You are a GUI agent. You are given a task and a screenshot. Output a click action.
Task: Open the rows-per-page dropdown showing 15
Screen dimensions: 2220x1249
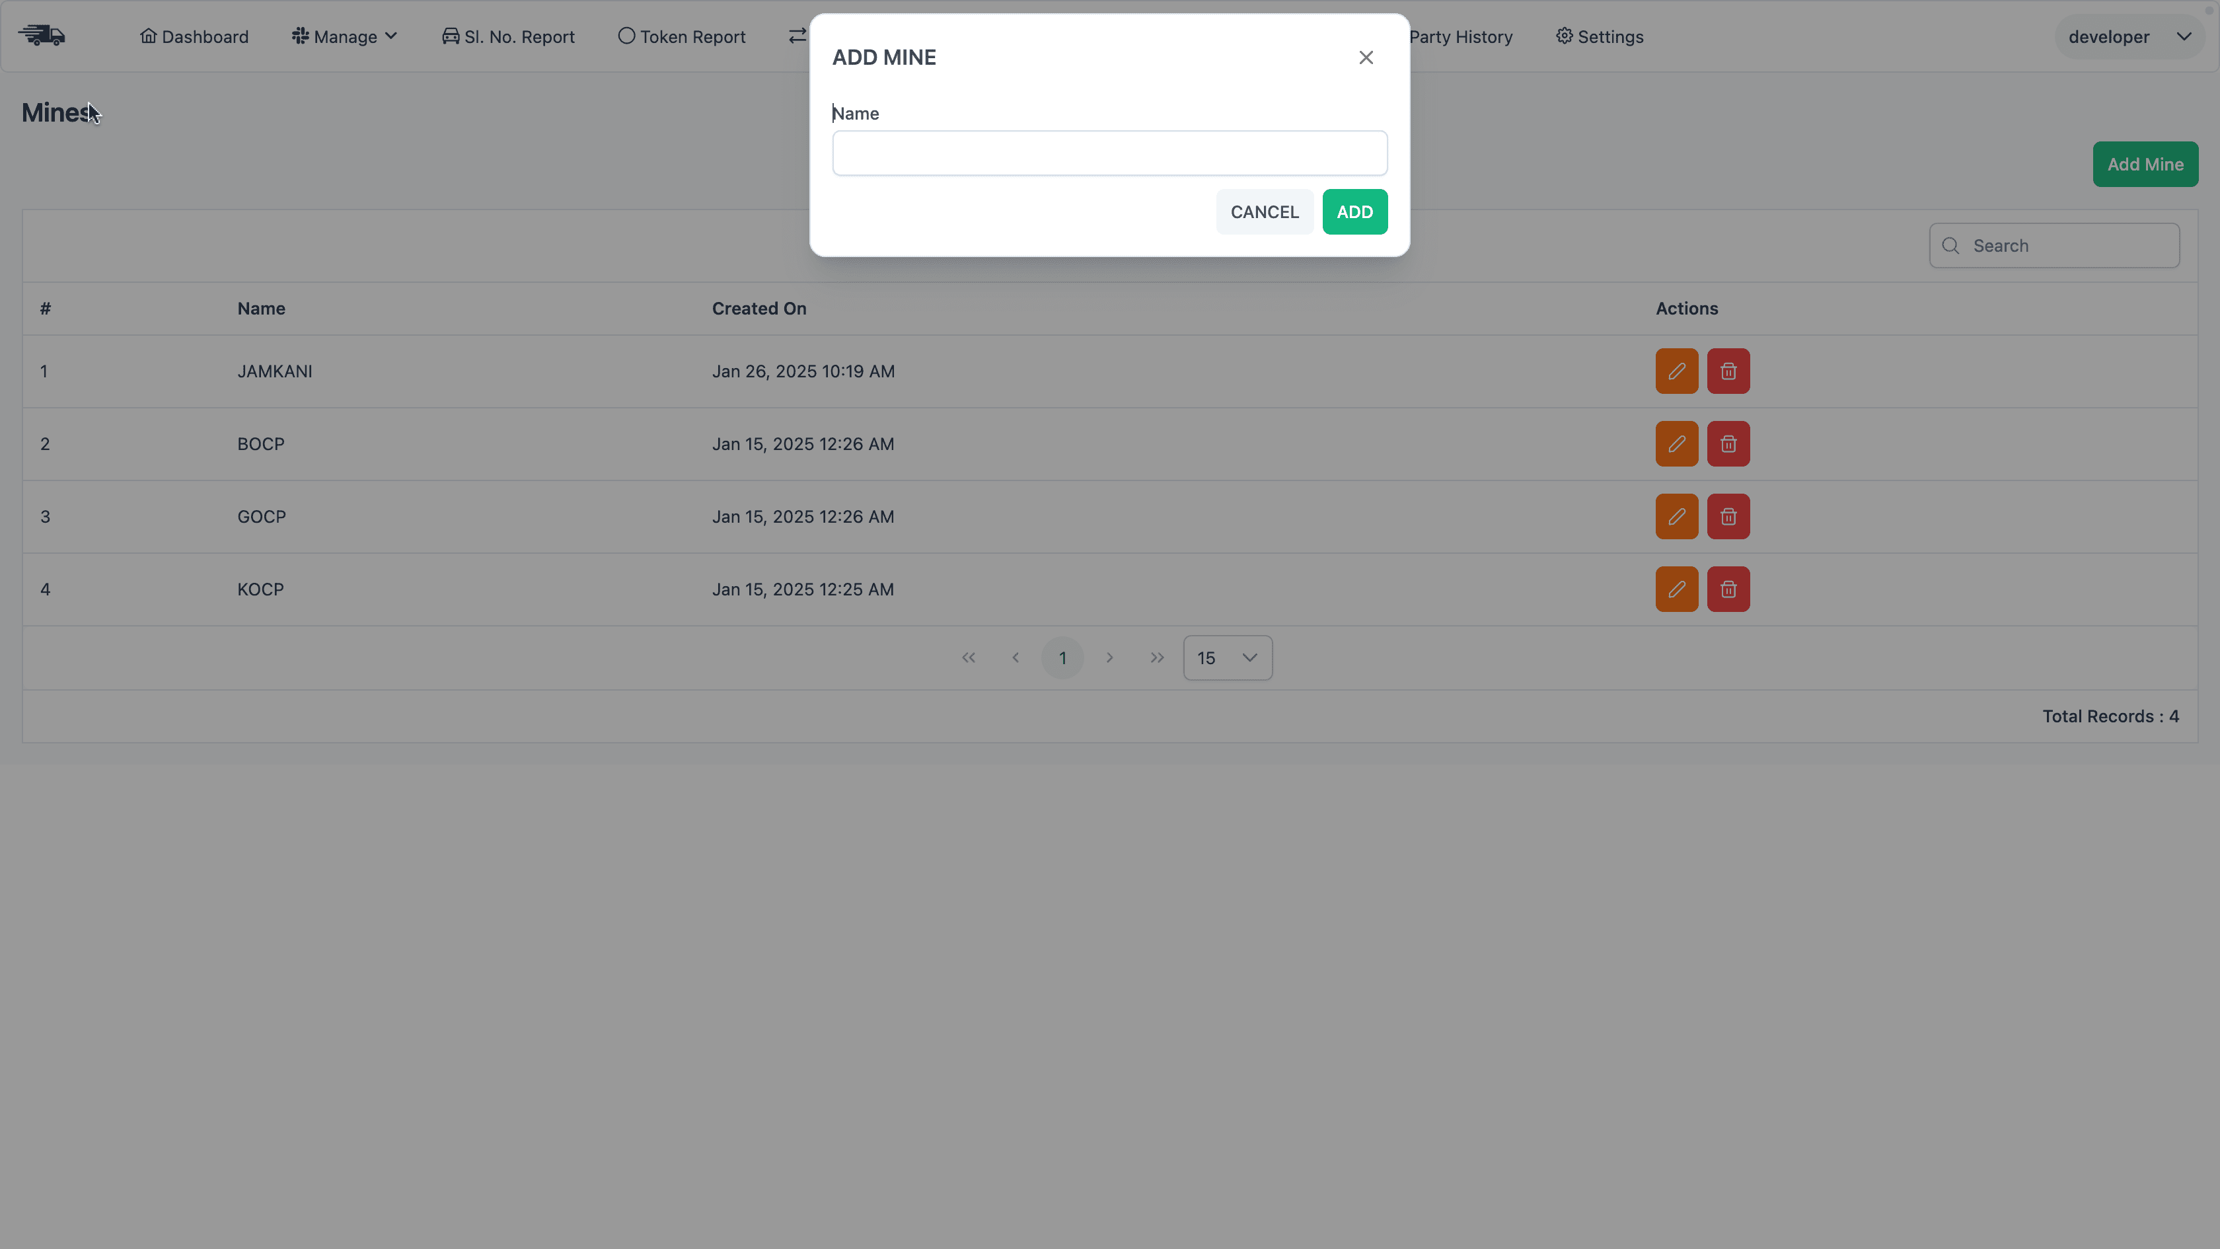[x=1227, y=659]
